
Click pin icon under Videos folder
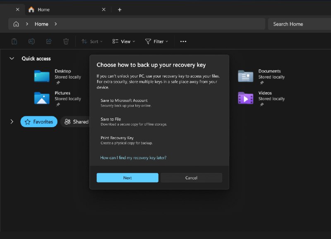click(262, 105)
